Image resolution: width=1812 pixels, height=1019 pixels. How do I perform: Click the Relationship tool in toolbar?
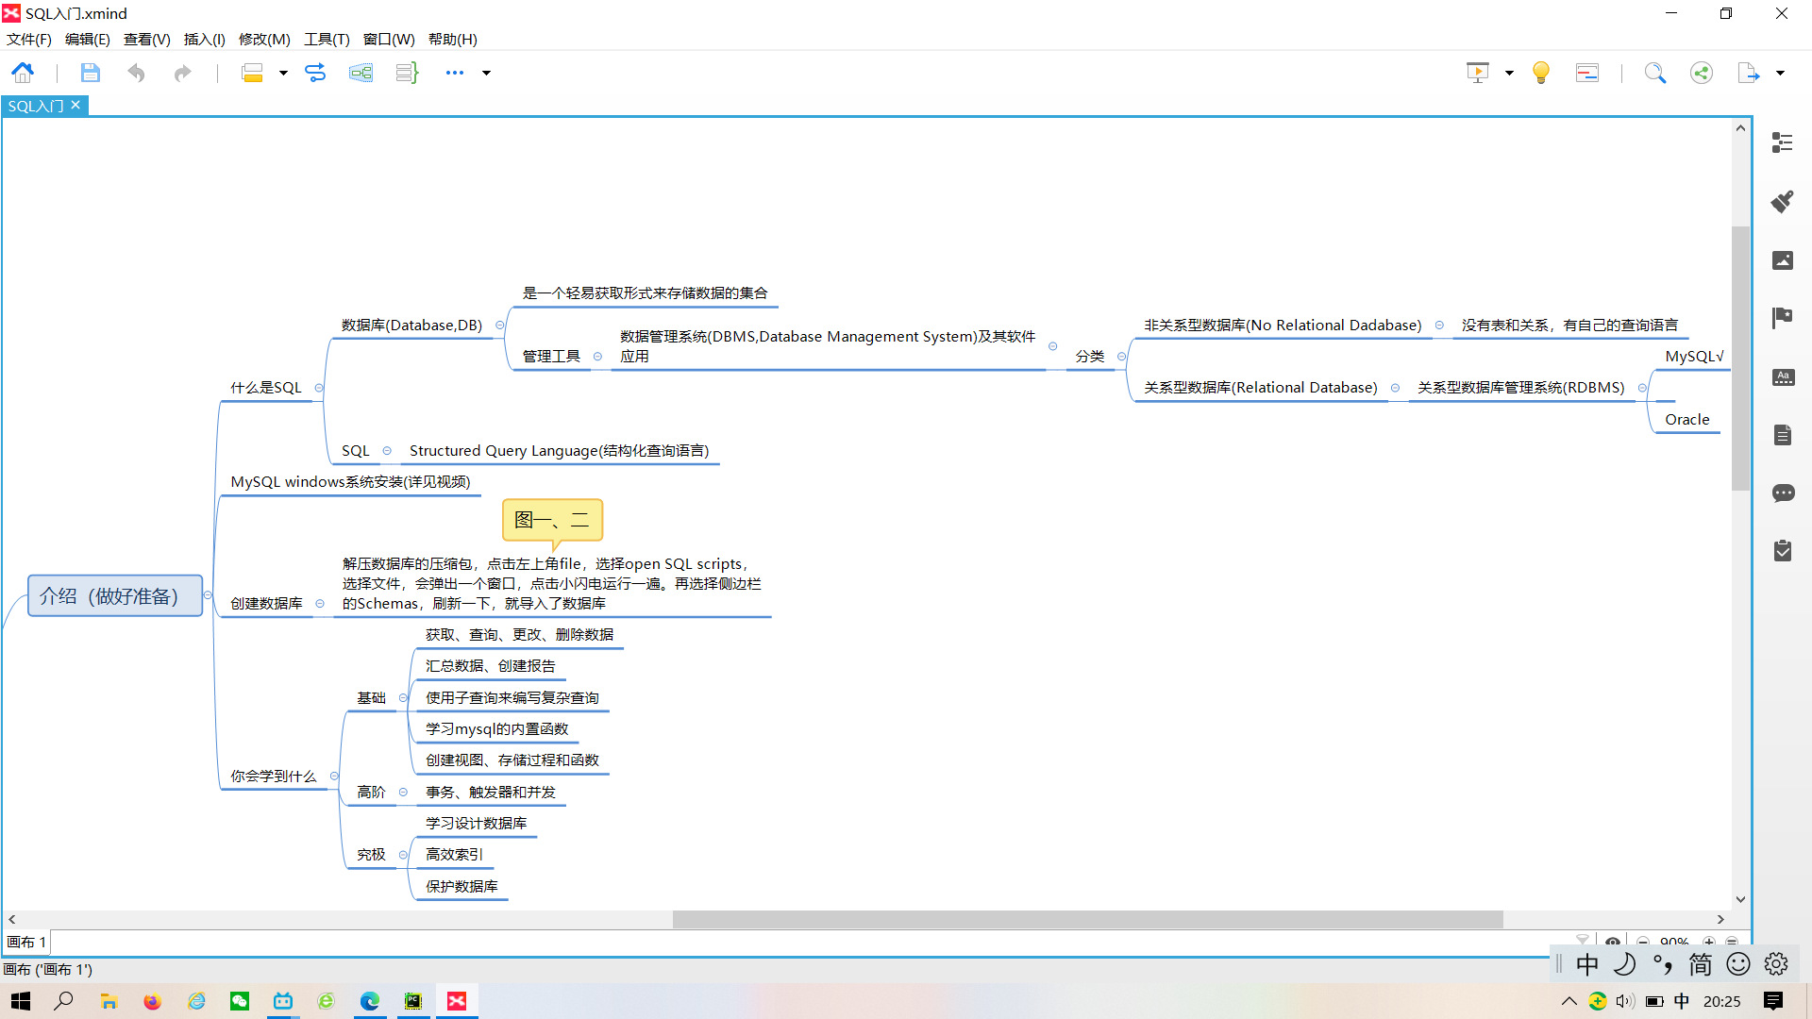(x=315, y=73)
